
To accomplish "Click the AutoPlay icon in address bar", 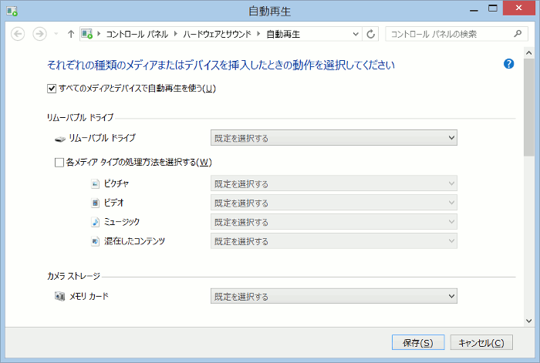I will (87, 34).
